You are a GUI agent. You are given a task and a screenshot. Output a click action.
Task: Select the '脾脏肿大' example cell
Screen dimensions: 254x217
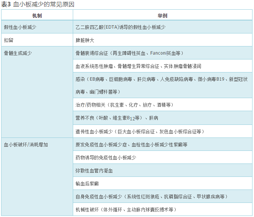[85, 39]
